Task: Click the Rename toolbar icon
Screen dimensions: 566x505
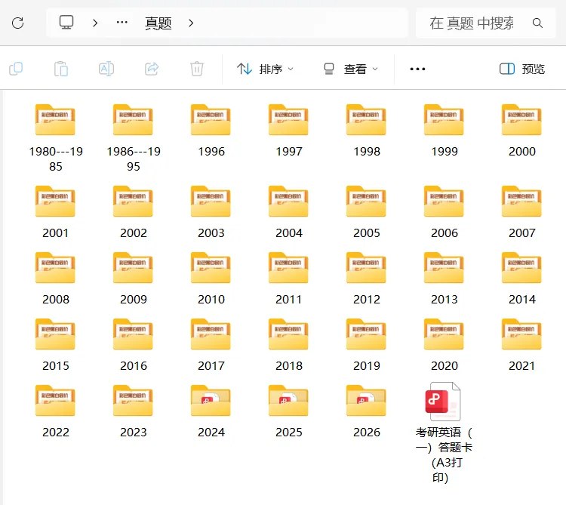Action: [x=106, y=69]
